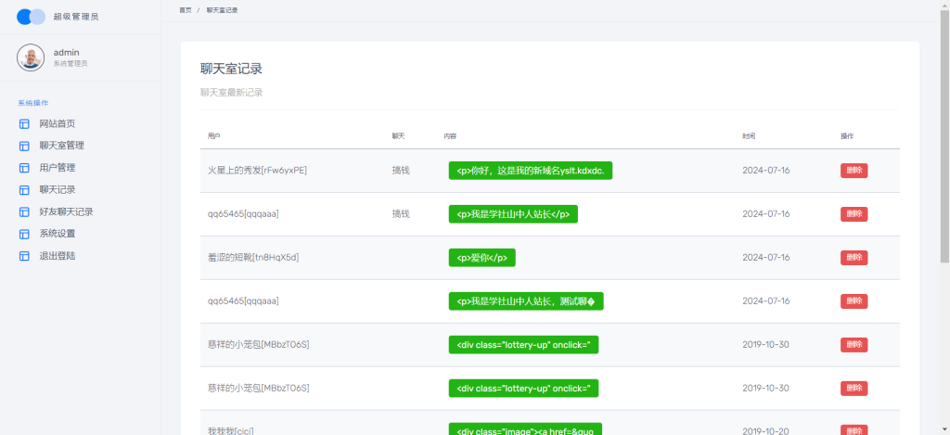This screenshot has width=950, height=435.
Task: Click the blue logo in sidebar header
Action: [x=31, y=17]
